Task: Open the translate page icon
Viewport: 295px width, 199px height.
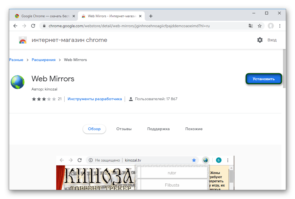Action: coord(250,26)
